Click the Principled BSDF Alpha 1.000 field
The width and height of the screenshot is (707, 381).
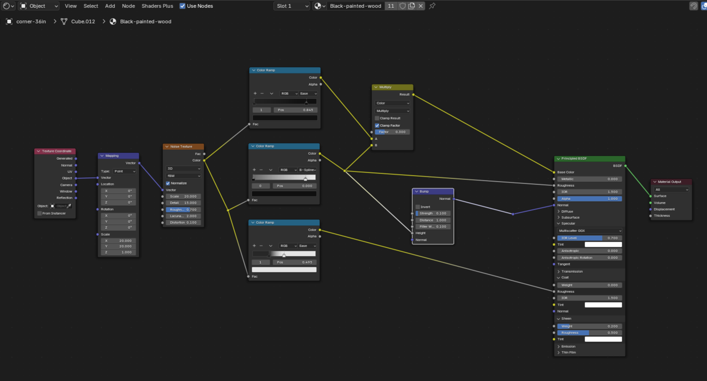590,199
